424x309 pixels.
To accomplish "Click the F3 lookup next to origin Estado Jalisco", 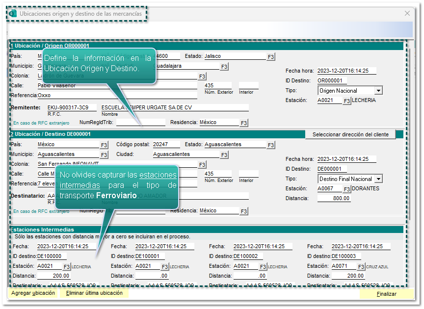I will pyautogui.click(x=271, y=57).
